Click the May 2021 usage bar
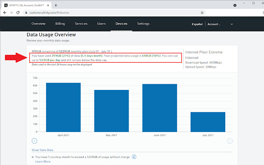Image resolution: width=264 pixels, height=165 pixels. pyautogui.click(x=111, y=111)
